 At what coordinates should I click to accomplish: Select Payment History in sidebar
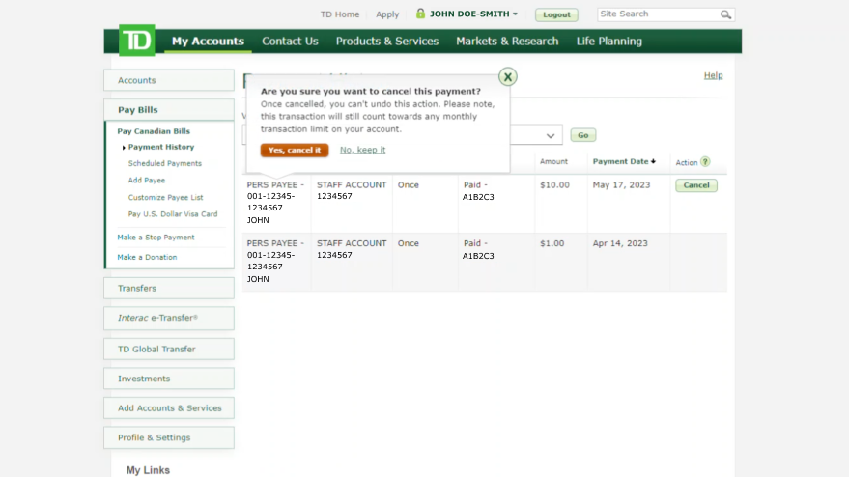pos(161,147)
